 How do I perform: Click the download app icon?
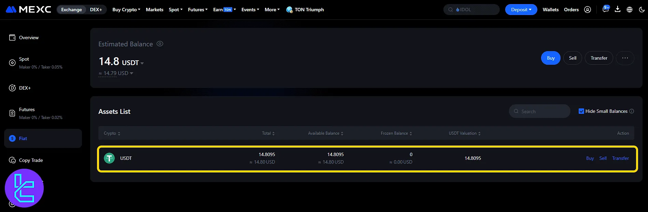pos(618,9)
